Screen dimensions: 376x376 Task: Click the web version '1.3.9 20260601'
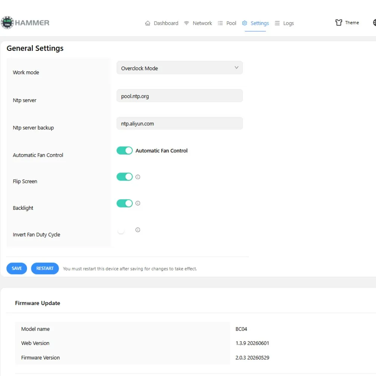click(x=252, y=343)
